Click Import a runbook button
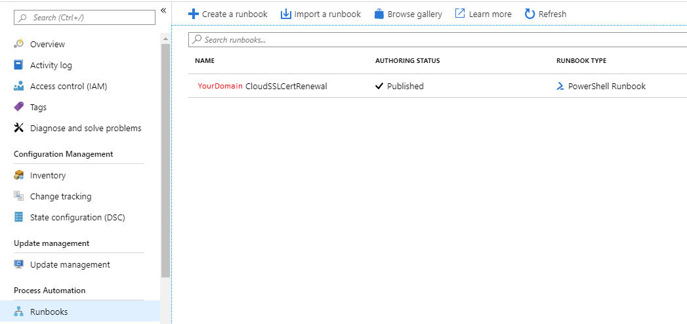Viewport: 687px width, 324px height. tap(321, 14)
